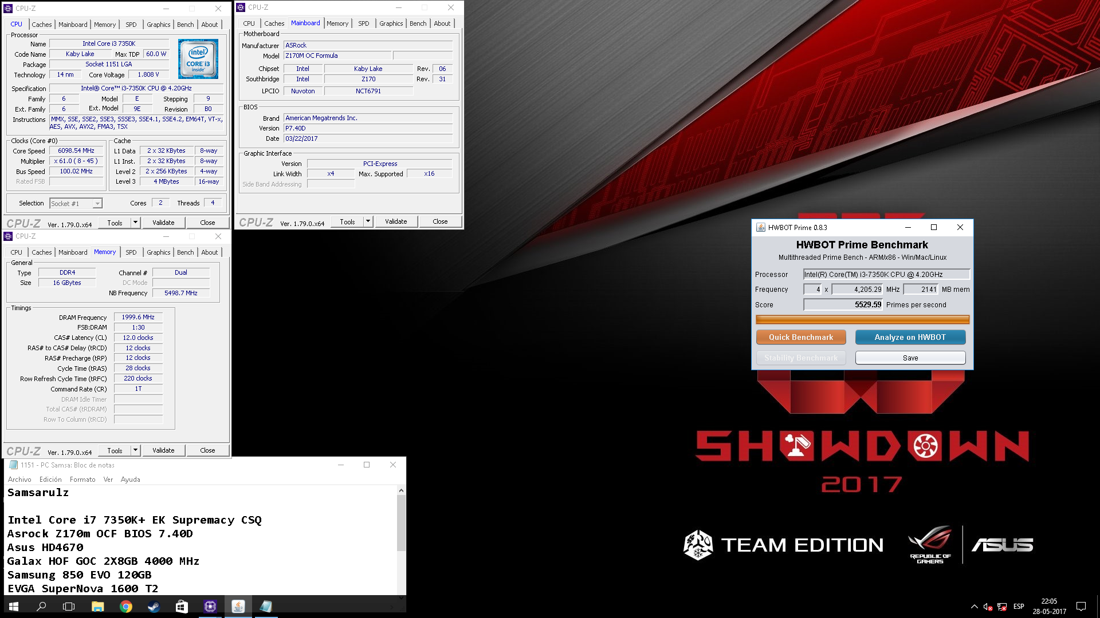Switch to Graphics tab in the Memory window

coord(158,252)
